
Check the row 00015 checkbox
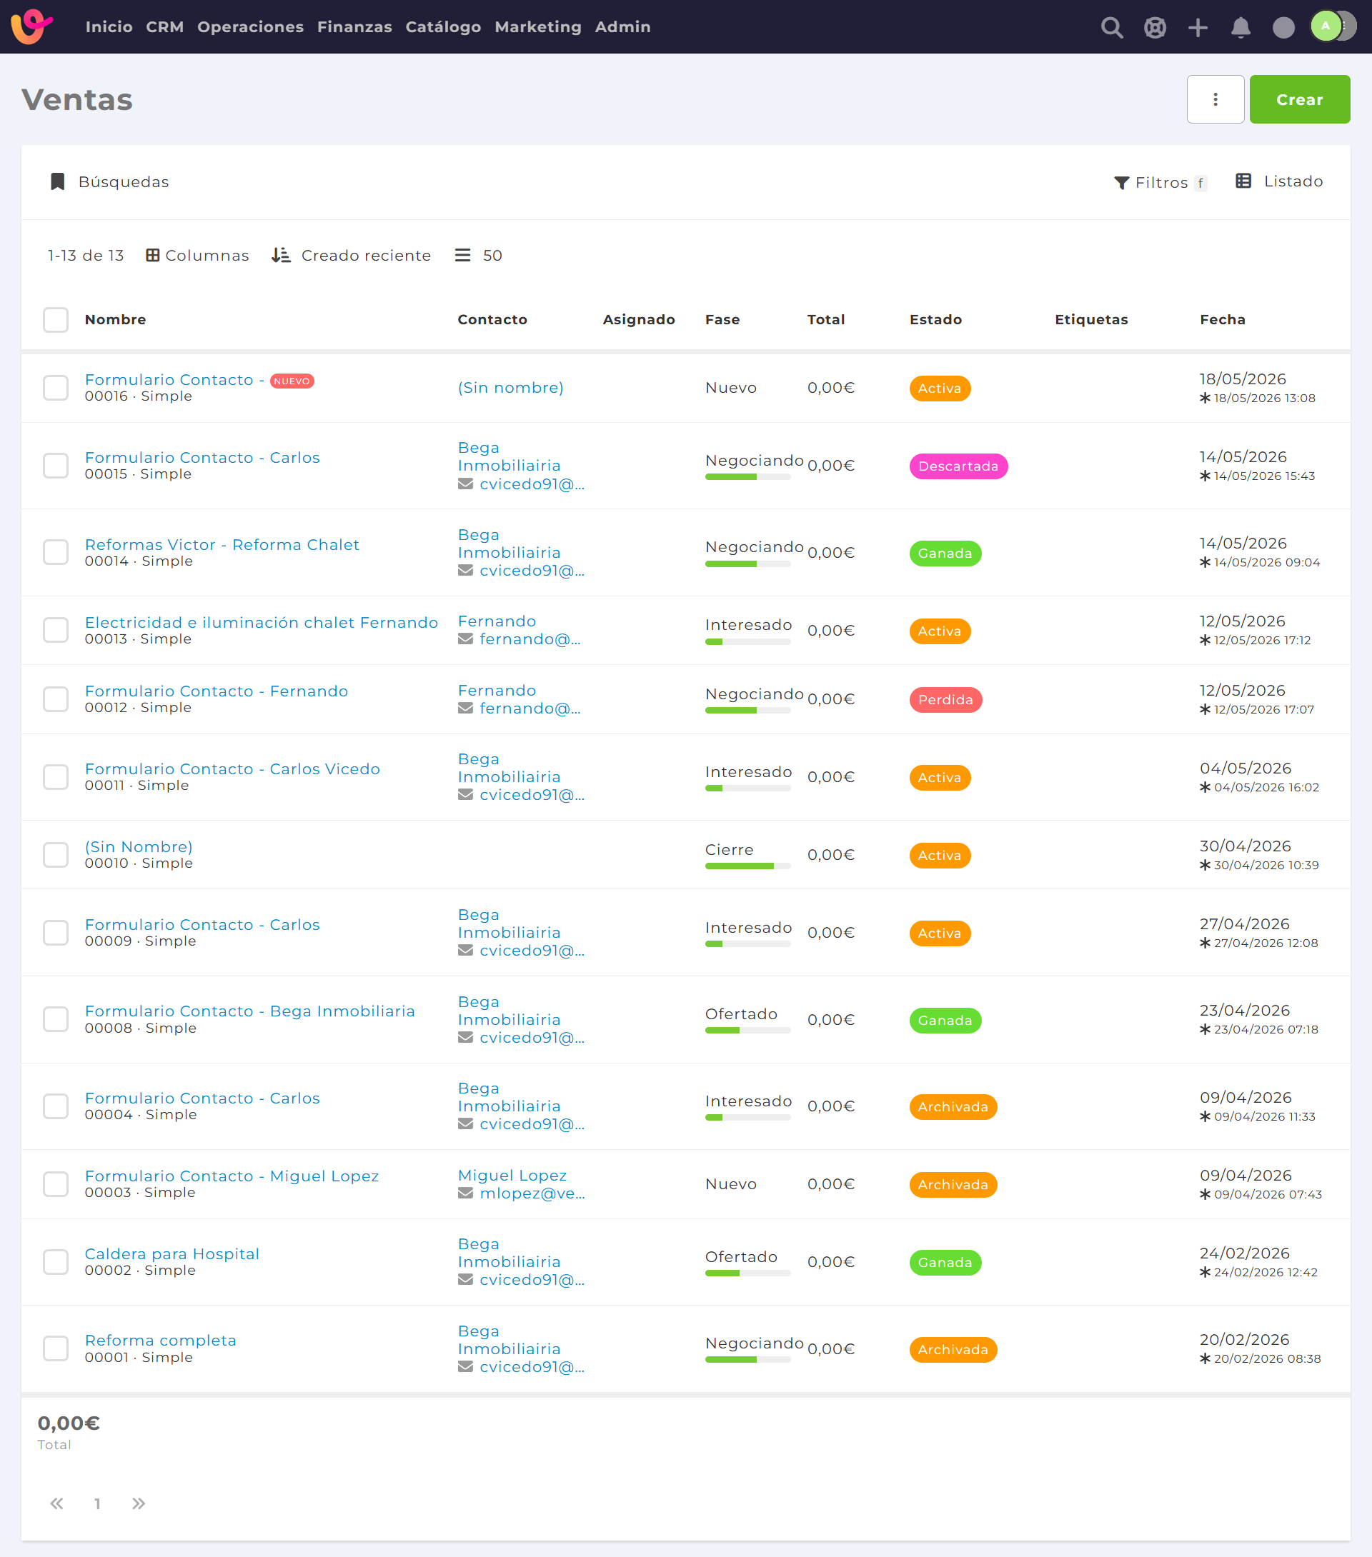tap(56, 466)
